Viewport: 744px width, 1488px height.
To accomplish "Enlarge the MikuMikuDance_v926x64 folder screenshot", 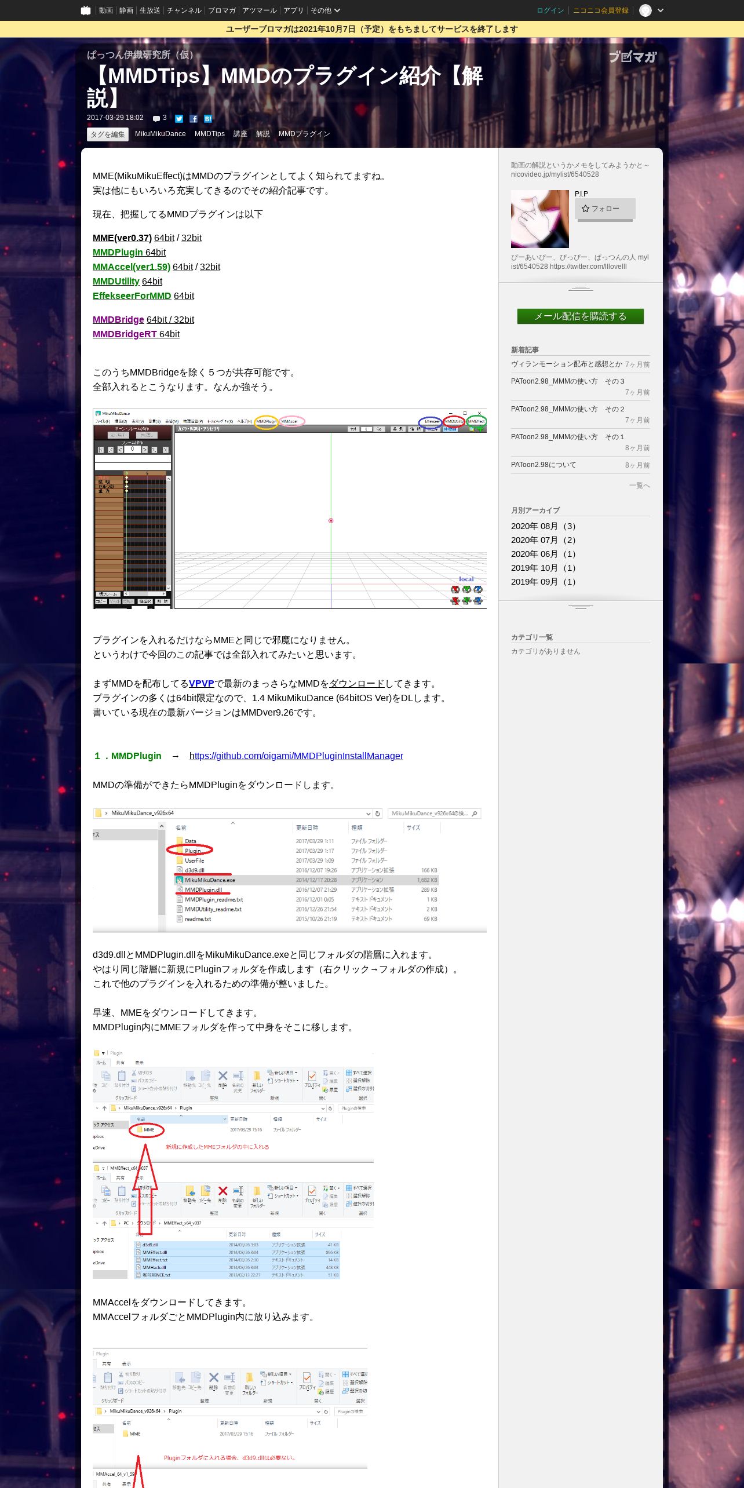I will tap(290, 870).
